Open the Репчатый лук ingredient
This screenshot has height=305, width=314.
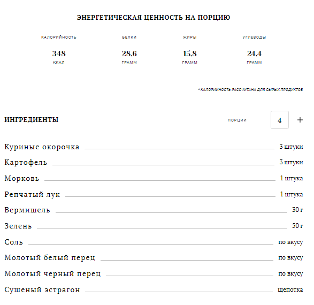point(32,194)
